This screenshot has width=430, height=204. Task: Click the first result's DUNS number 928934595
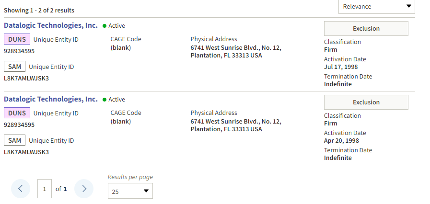[x=19, y=51]
